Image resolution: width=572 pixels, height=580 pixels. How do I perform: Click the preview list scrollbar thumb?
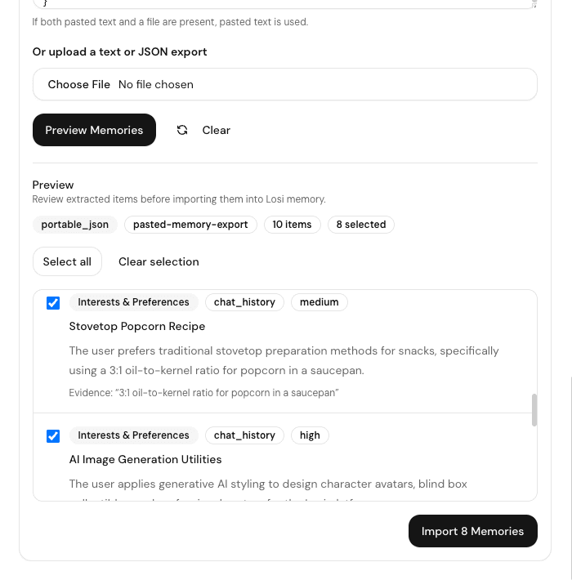(x=534, y=410)
